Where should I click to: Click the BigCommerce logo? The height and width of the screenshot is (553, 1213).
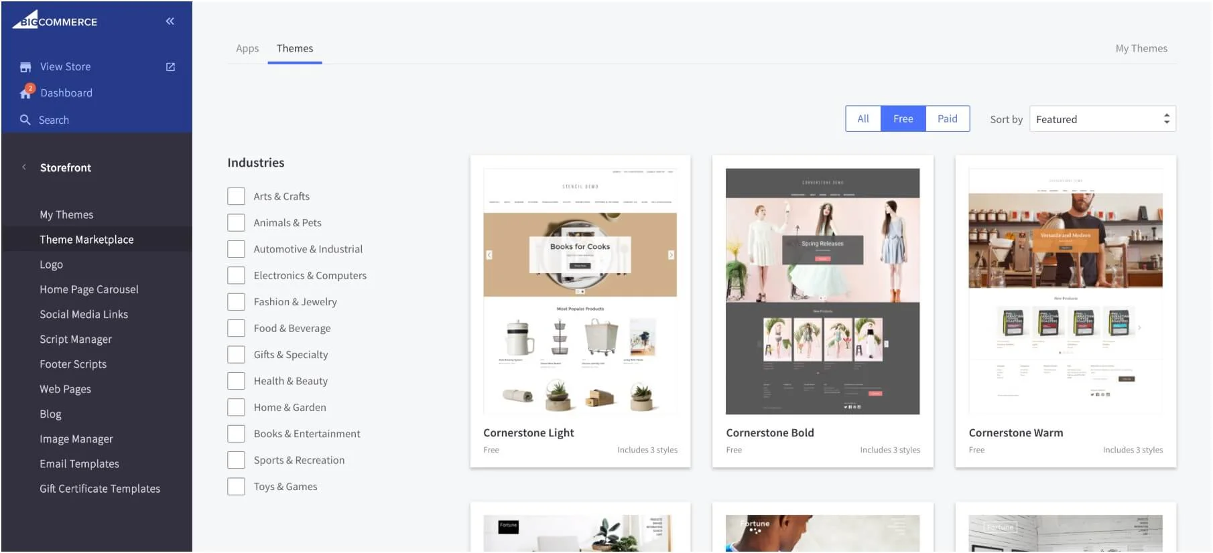coord(54,20)
